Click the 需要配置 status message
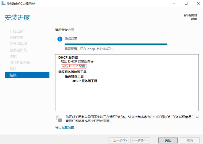This screenshot has width=203, height=144. click(89, 49)
